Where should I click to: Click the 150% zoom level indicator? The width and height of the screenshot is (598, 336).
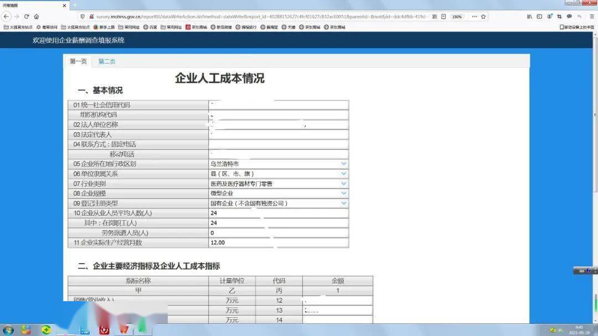coord(457,17)
